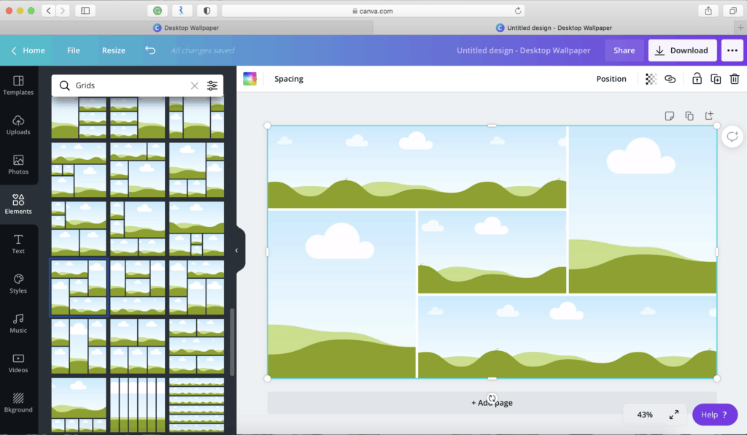Open the Styles panel

(x=18, y=283)
